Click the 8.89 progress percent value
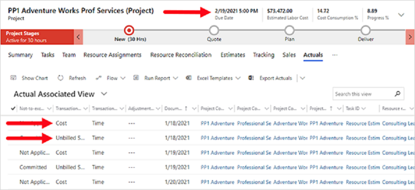Screen dimensions: 415x190 click(x=372, y=11)
